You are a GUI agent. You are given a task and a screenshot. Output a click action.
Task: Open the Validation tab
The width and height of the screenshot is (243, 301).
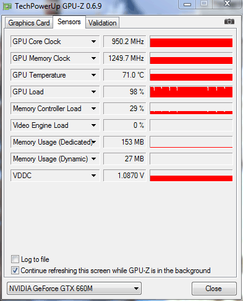pyautogui.click(x=103, y=23)
